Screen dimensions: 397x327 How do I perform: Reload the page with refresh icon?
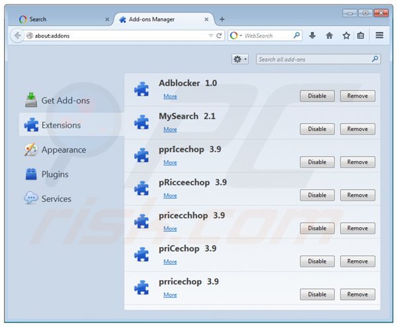tap(219, 36)
